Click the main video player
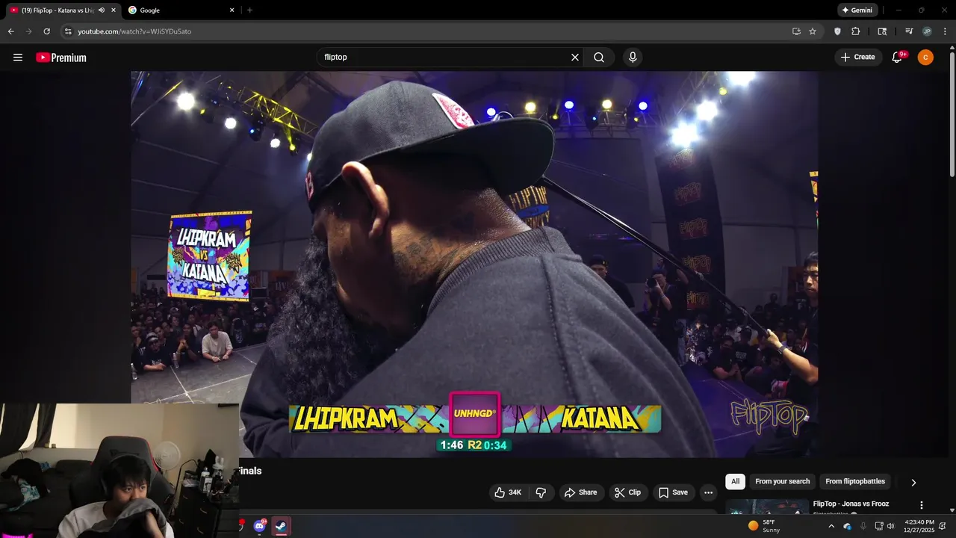Viewport: 956px width, 538px height. 474,265
